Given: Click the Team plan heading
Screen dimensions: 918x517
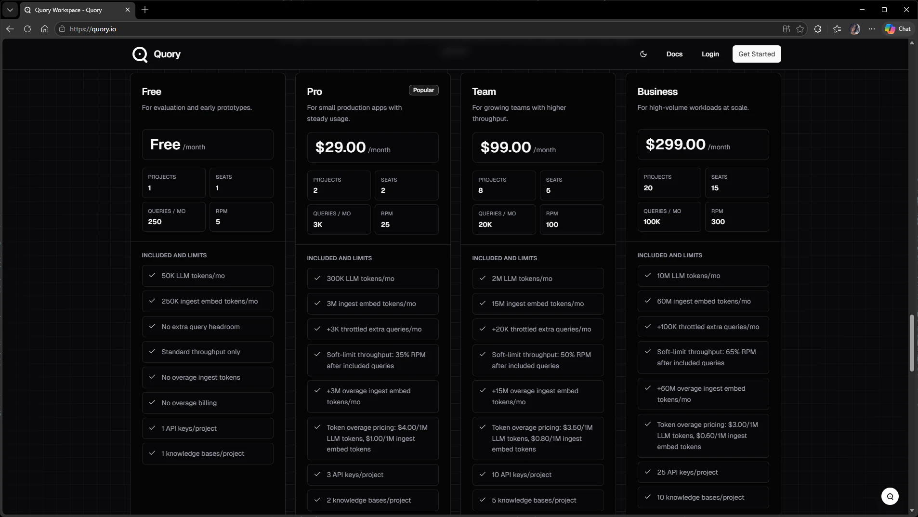Looking at the screenshot, I should point(484,92).
